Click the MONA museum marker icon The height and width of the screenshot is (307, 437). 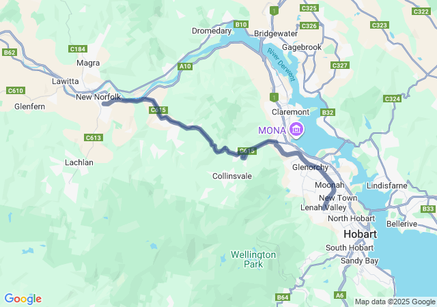296,130
